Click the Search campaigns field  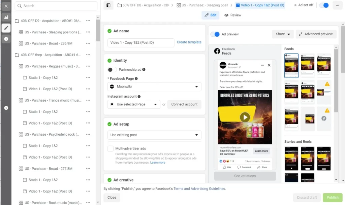(56, 6)
